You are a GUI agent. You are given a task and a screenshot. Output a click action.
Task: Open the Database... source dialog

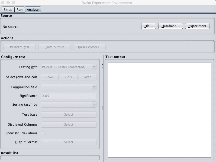click(x=170, y=26)
